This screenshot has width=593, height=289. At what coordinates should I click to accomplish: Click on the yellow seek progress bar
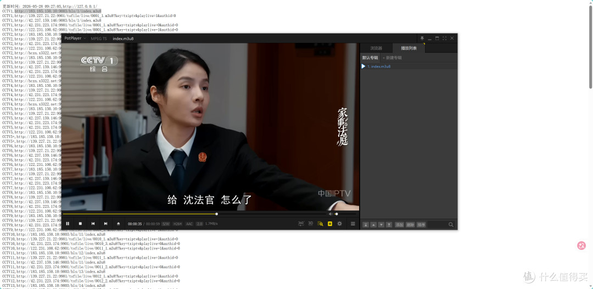140,214
